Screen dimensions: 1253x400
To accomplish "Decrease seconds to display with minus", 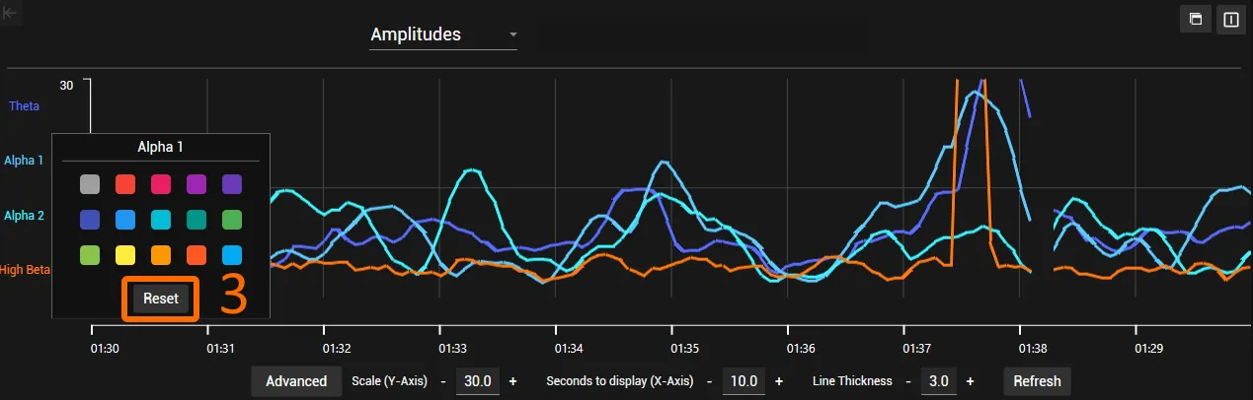I will click(x=709, y=381).
